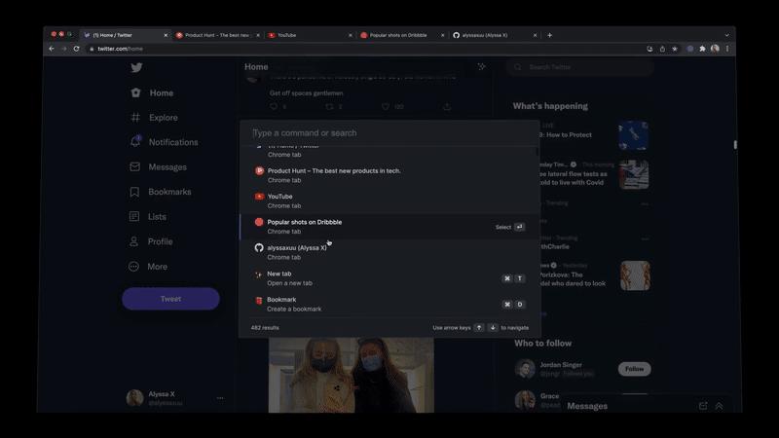Select Popular shots on Dribbble result
Screen dimensions: 779x438
[x=389, y=227]
